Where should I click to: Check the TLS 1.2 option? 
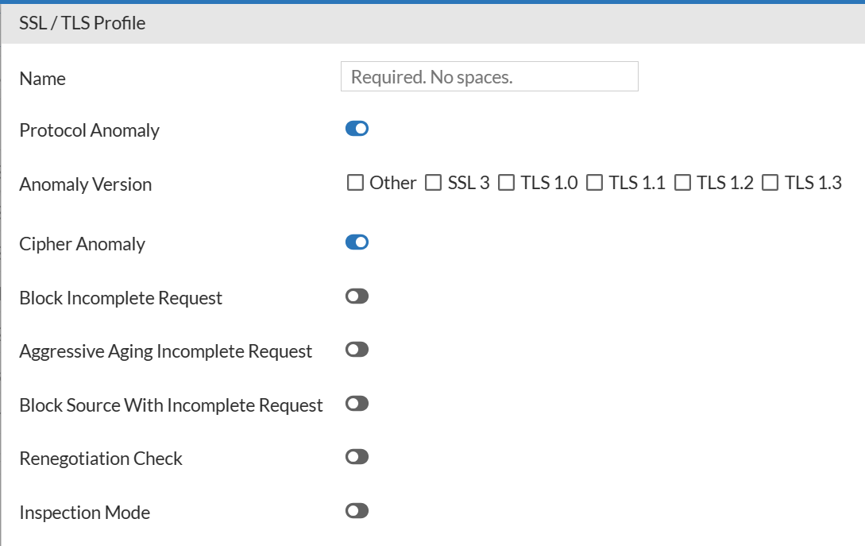[x=682, y=182]
